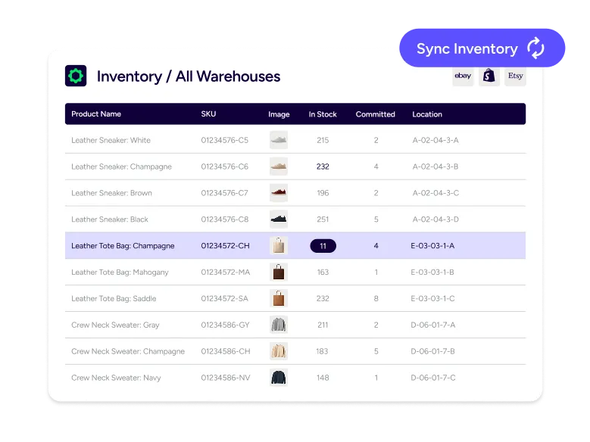Click SKU 01234586-GY for gray sweater
This screenshot has height=442, width=590.
pos(225,325)
